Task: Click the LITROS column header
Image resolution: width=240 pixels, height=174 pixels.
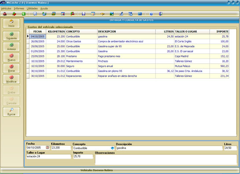Action: point(165,31)
